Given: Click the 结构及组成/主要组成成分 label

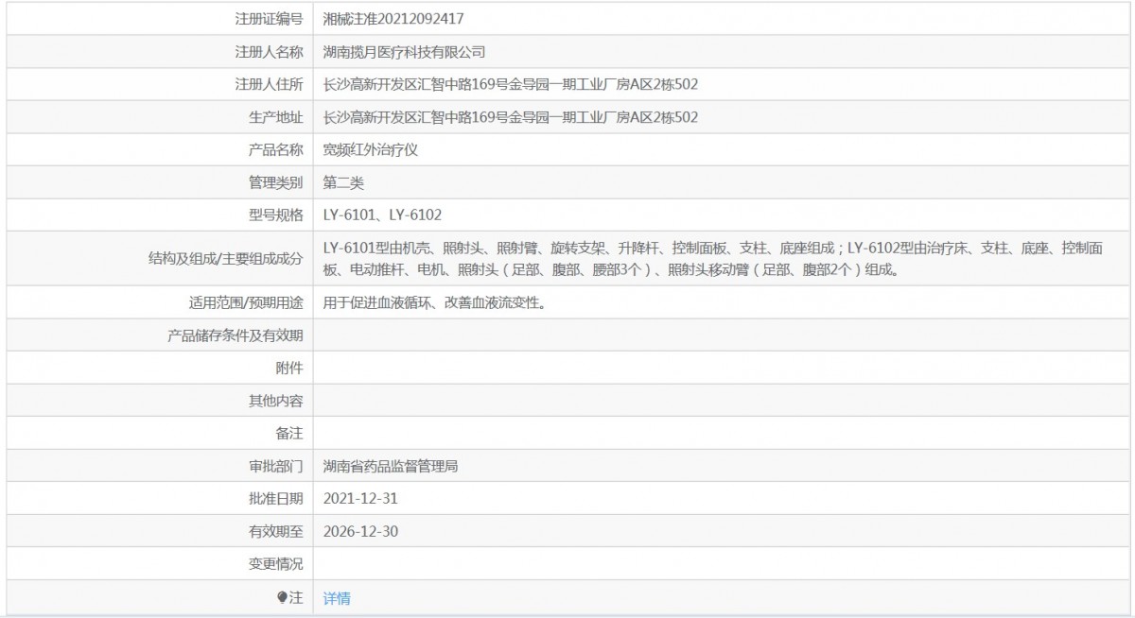Looking at the screenshot, I should pyautogui.click(x=226, y=259).
